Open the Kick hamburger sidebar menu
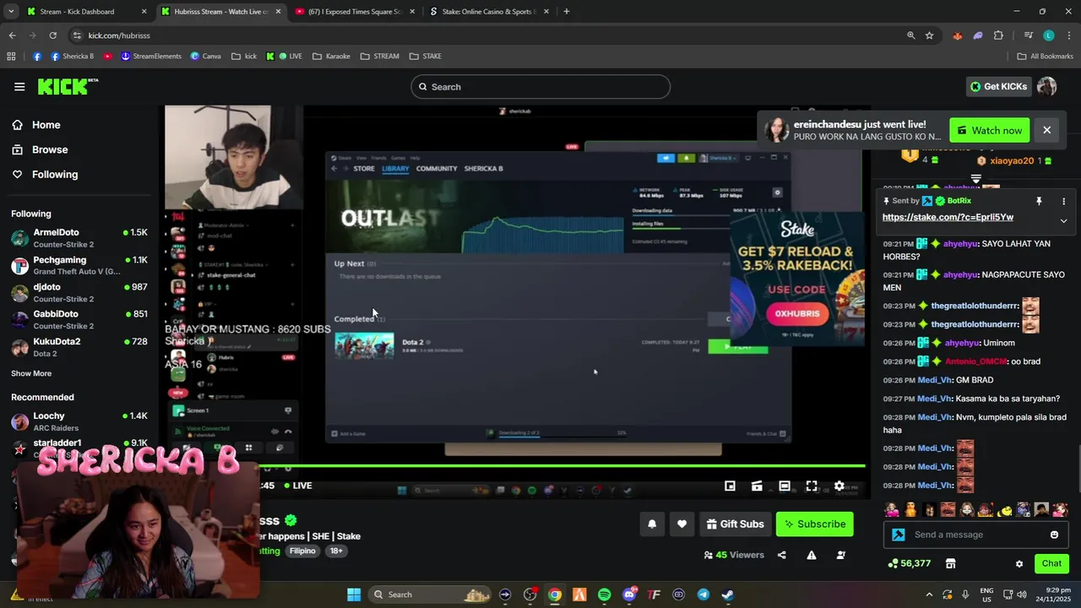 tap(19, 86)
